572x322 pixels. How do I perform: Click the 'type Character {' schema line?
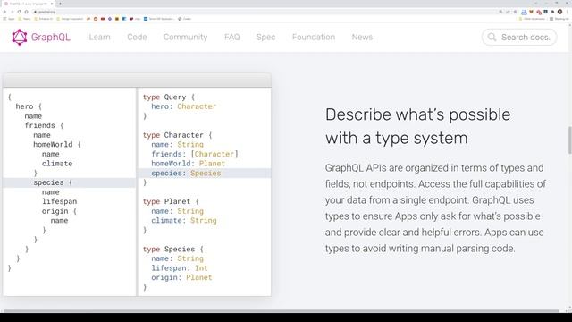coord(178,135)
